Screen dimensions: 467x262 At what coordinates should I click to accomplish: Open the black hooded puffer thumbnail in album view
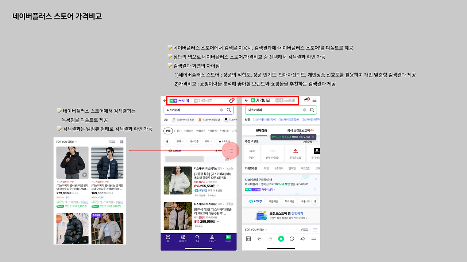[x=72, y=163]
